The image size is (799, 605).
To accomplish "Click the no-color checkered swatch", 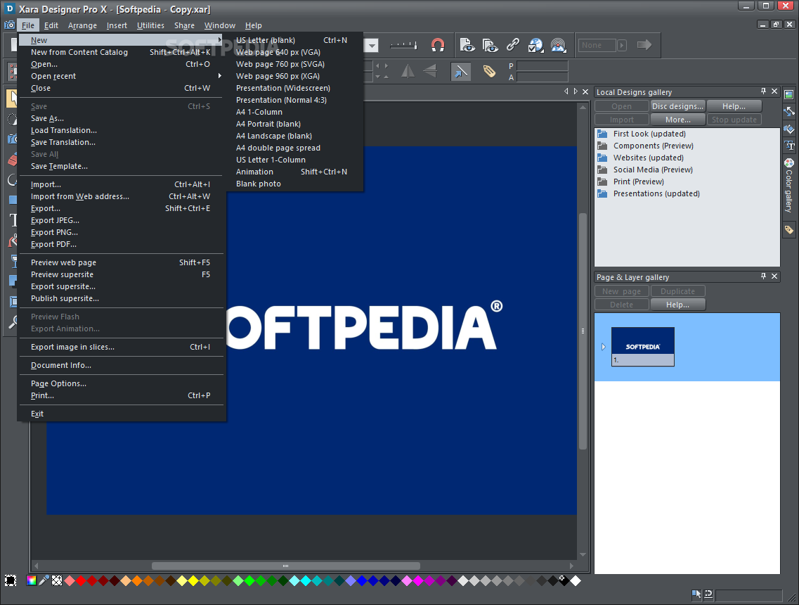I will click(x=57, y=580).
